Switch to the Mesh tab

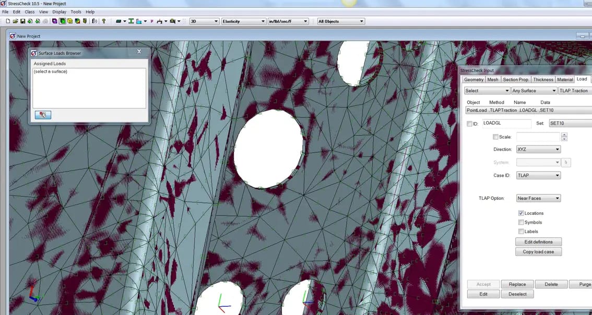point(492,80)
